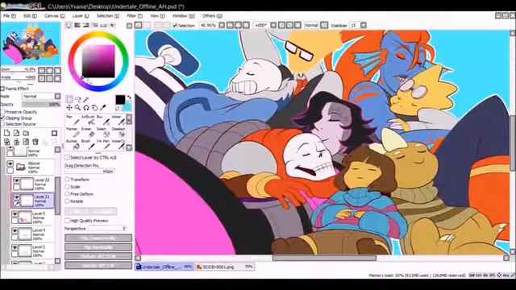Screen dimensions: 516x290
Task: Toggle Preserve Opacity checkbox
Action: tap(2, 112)
